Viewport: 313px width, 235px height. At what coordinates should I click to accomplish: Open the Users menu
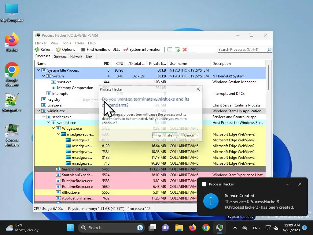point(79,43)
